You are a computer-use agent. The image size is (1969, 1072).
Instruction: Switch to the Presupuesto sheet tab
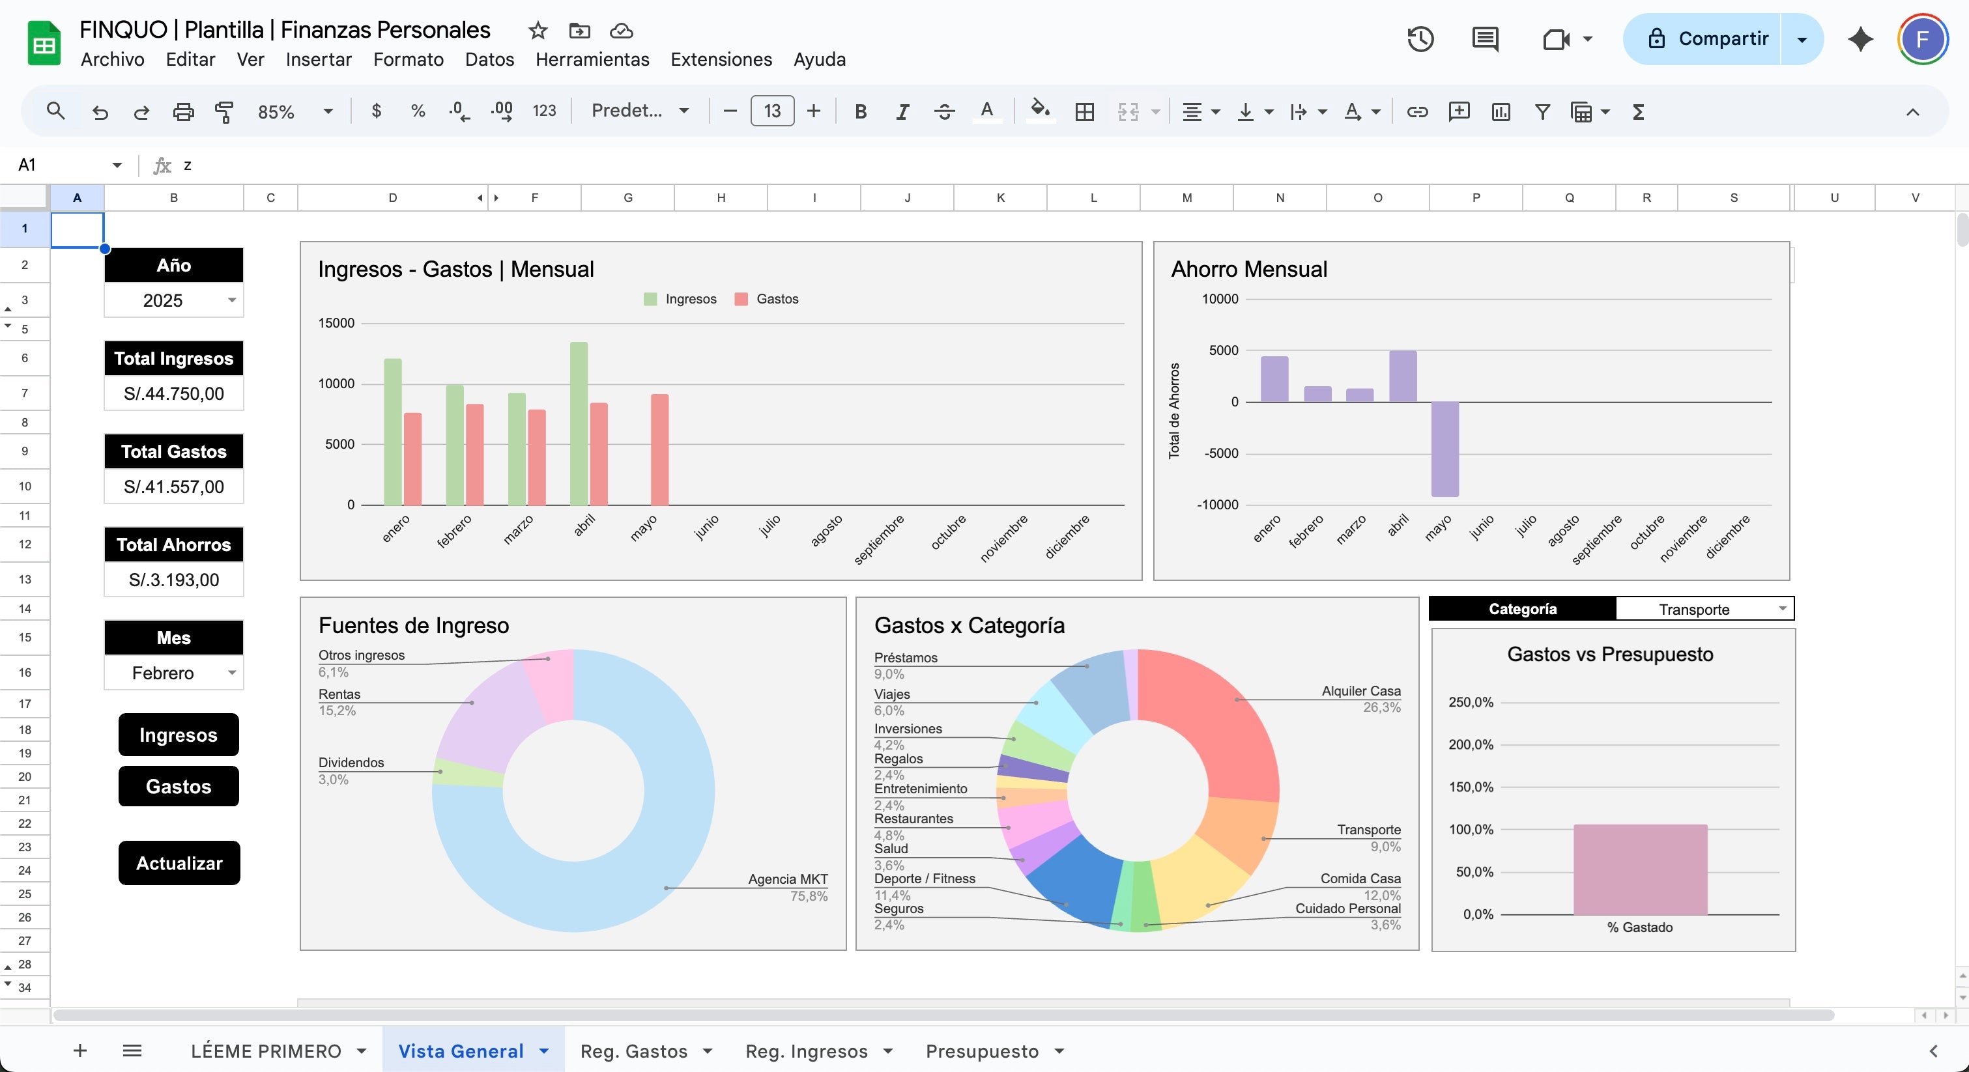click(981, 1051)
